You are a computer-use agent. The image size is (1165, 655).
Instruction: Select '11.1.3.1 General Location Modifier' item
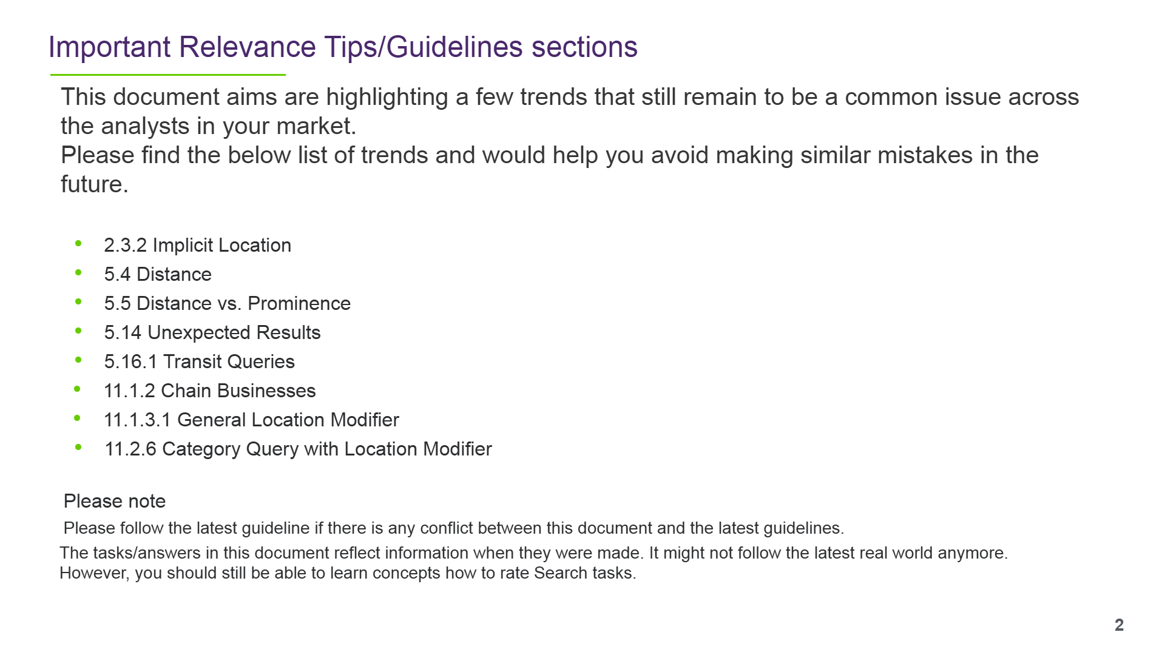(x=251, y=420)
